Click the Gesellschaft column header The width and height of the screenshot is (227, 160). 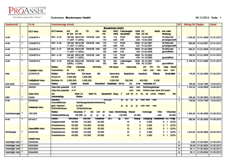click(12, 24)
